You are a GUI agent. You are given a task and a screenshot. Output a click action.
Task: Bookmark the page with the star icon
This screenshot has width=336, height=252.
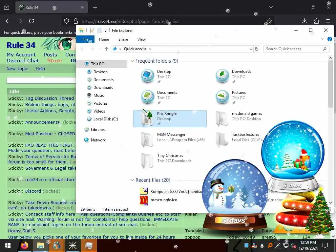coord(269,21)
